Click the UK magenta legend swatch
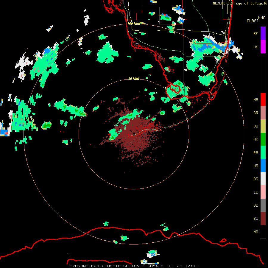The image size is (268, 268). click(263, 47)
